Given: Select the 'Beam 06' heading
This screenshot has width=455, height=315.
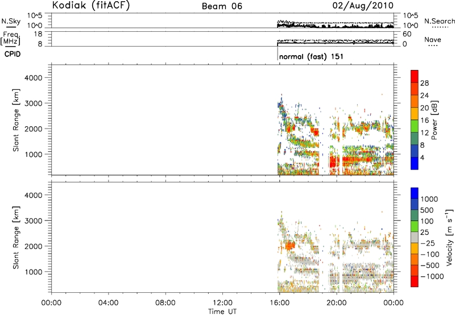Looking at the screenshot, I should pos(222,6).
